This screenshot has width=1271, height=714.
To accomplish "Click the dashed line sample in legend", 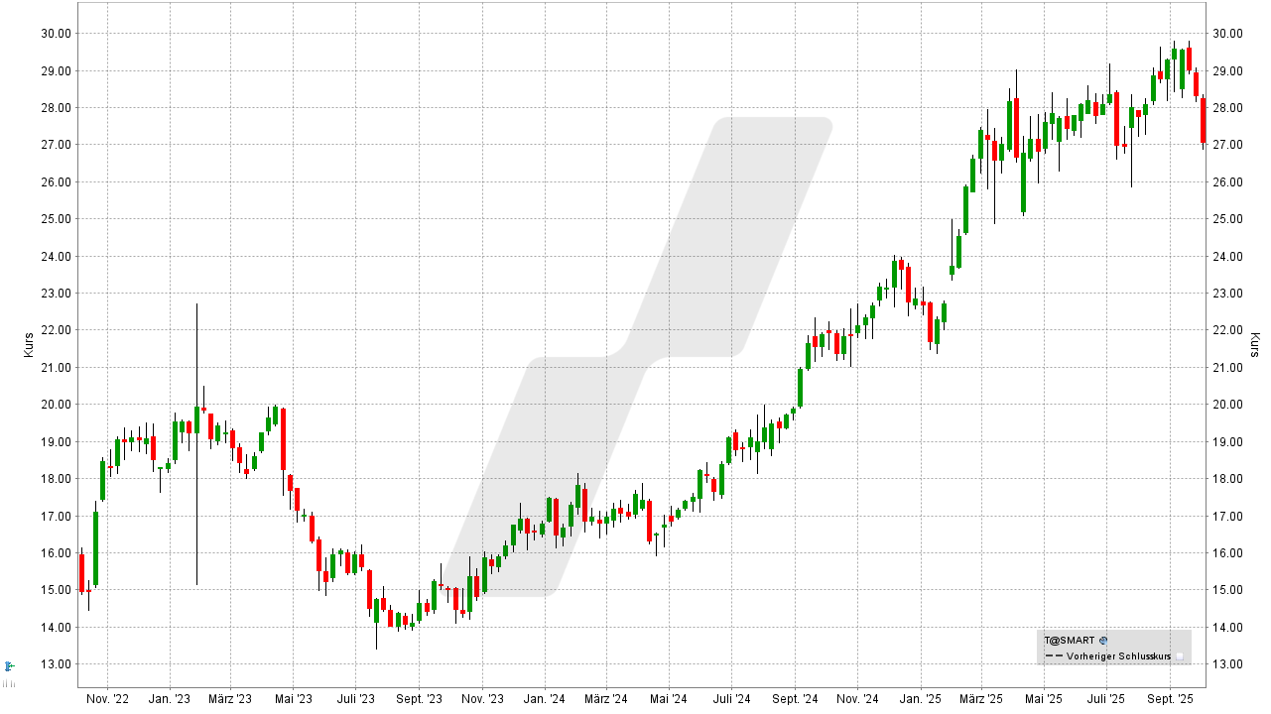I will [x=1053, y=656].
